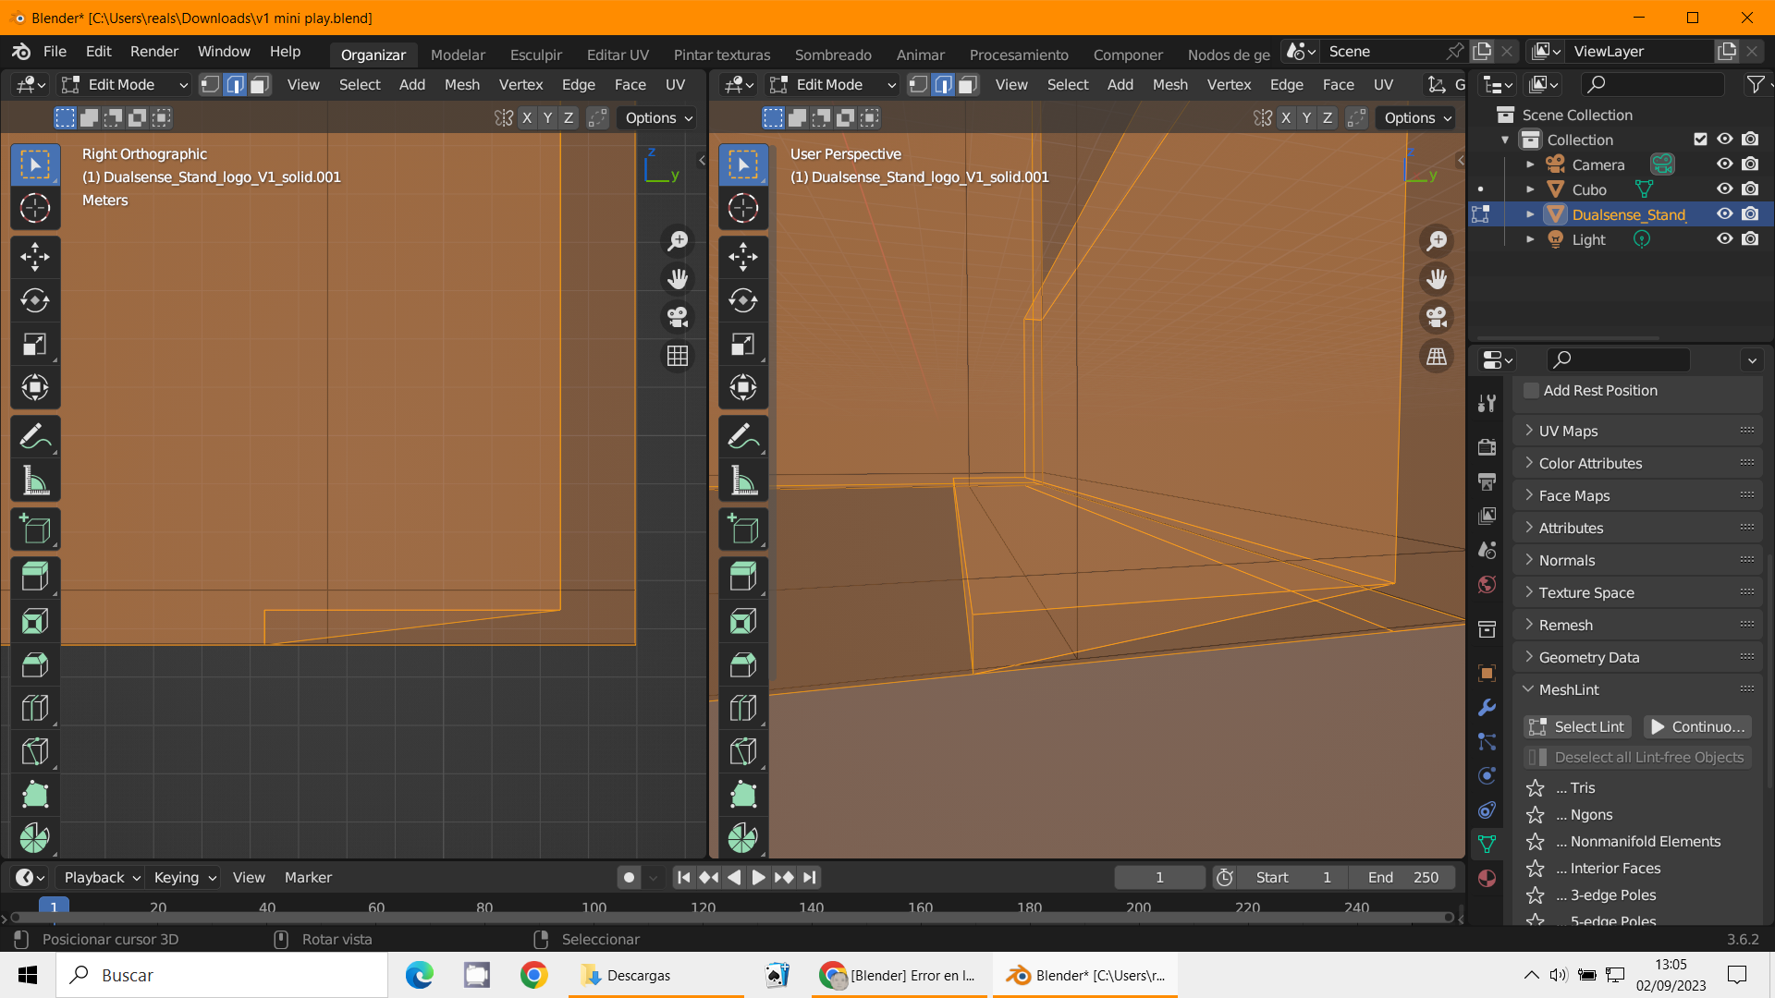Click the End frame field
This screenshot has height=998, width=1775.
1402,878
